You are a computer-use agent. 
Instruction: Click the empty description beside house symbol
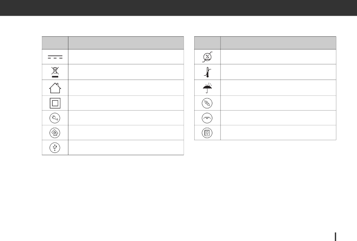coord(126,88)
